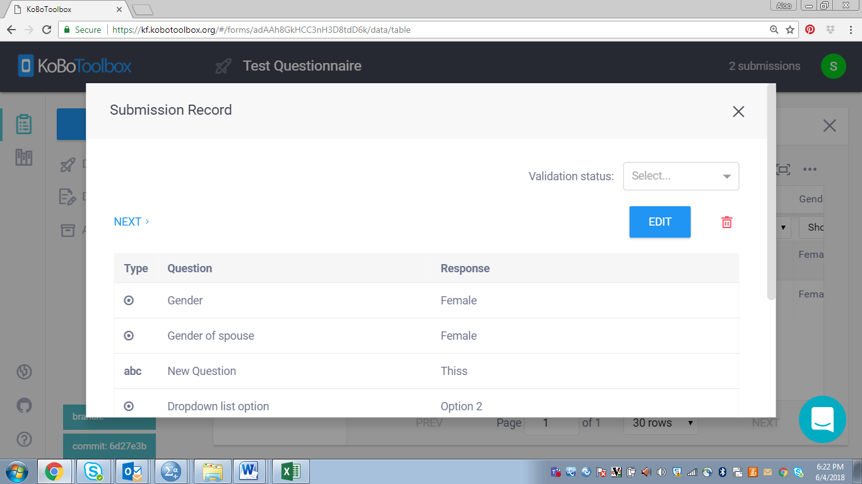Click the KoBoToolbox browser tab
862x484 pixels.
click(x=66, y=9)
